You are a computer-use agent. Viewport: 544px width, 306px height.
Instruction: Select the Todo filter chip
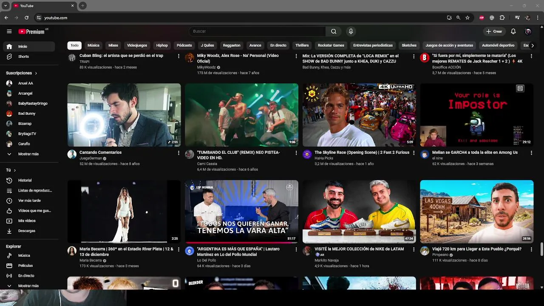pyautogui.click(x=74, y=45)
